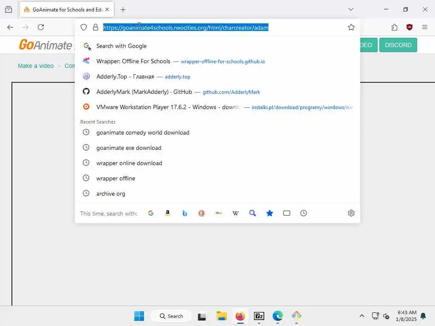Search this time with Amazon icon
This screenshot has height=326, width=435.
click(x=167, y=213)
